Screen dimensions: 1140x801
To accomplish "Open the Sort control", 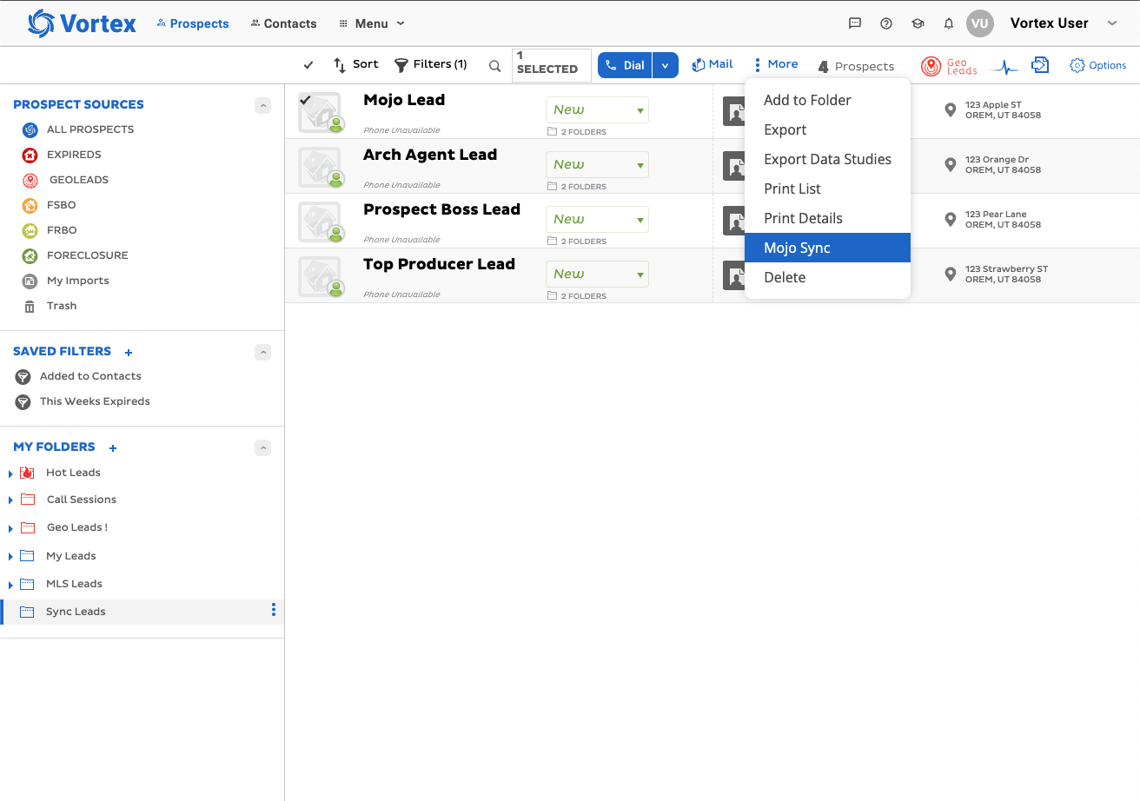I will [356, 64].
